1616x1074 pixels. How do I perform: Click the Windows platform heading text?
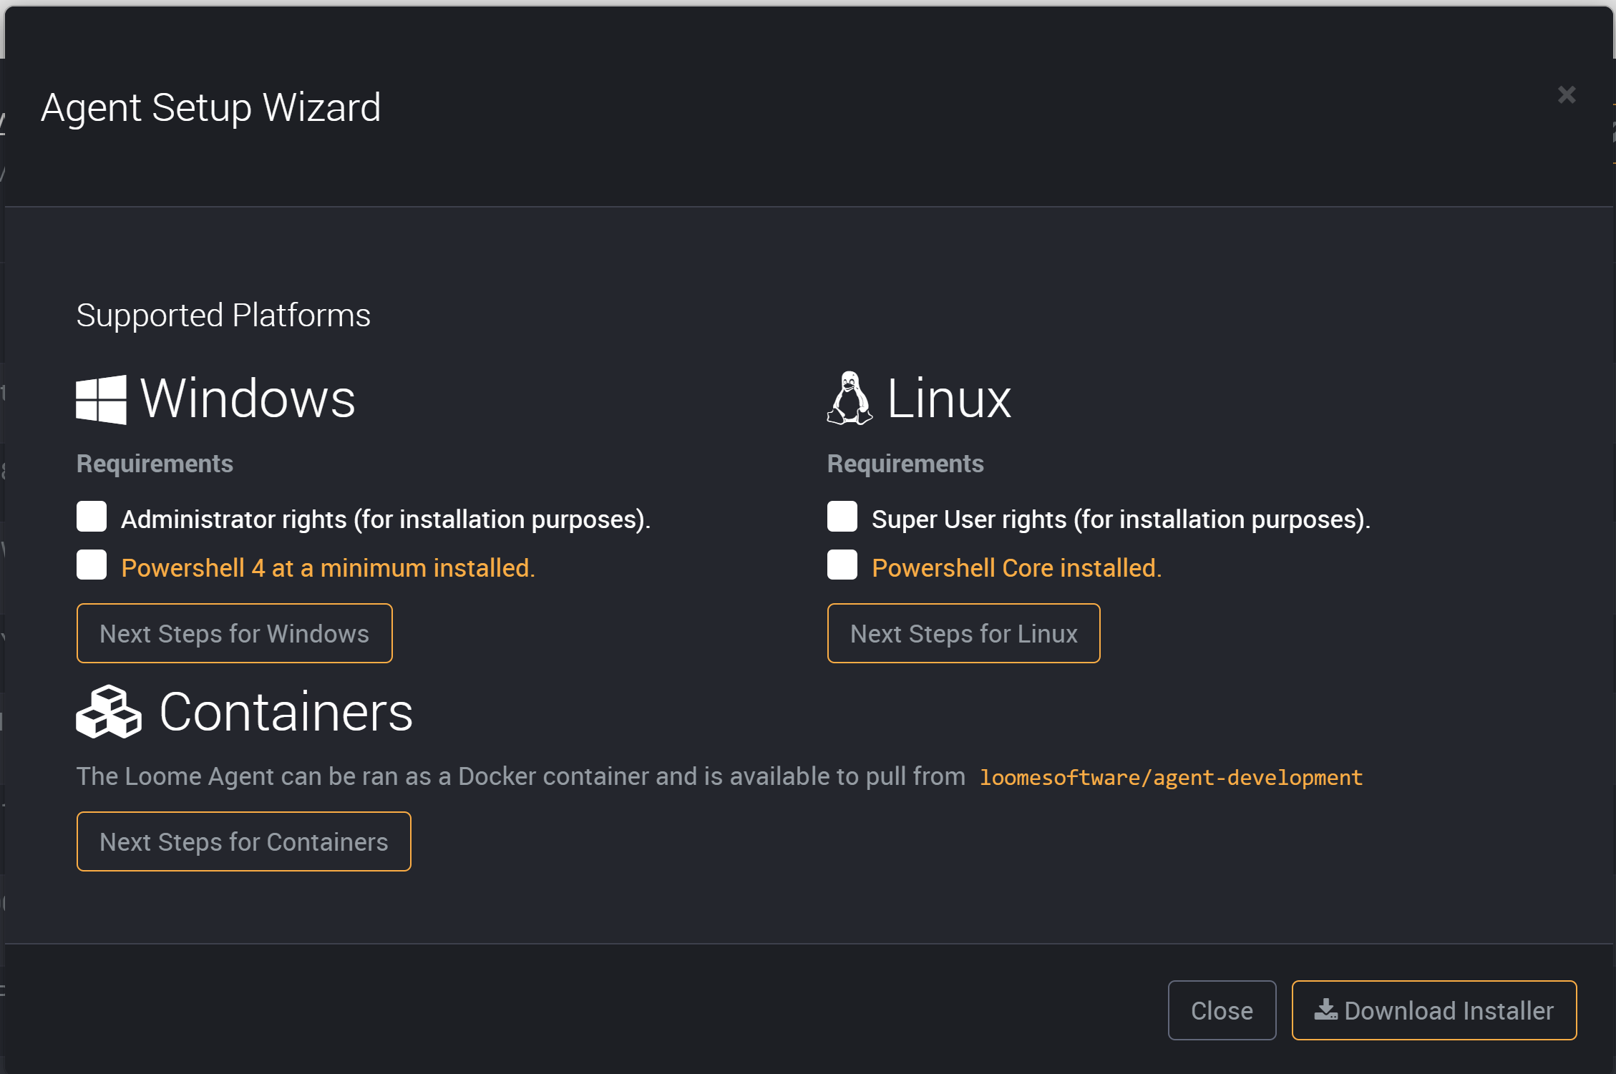248,399
